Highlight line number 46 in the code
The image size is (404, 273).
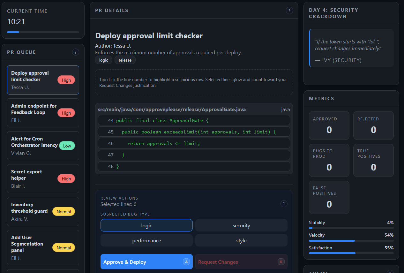click(x=111, y=143)
